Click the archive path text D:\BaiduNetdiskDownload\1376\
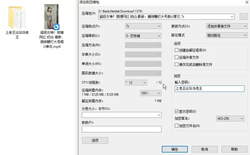Screen dimensions: 250x155 point(121,11)
